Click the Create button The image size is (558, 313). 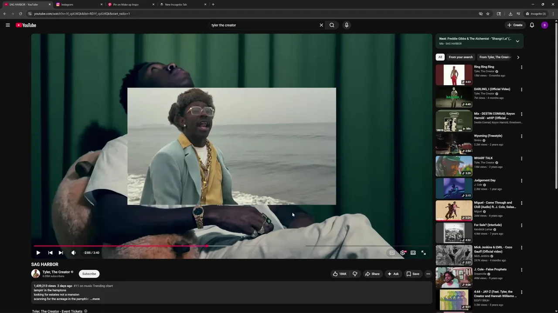(x=515, y=25)
